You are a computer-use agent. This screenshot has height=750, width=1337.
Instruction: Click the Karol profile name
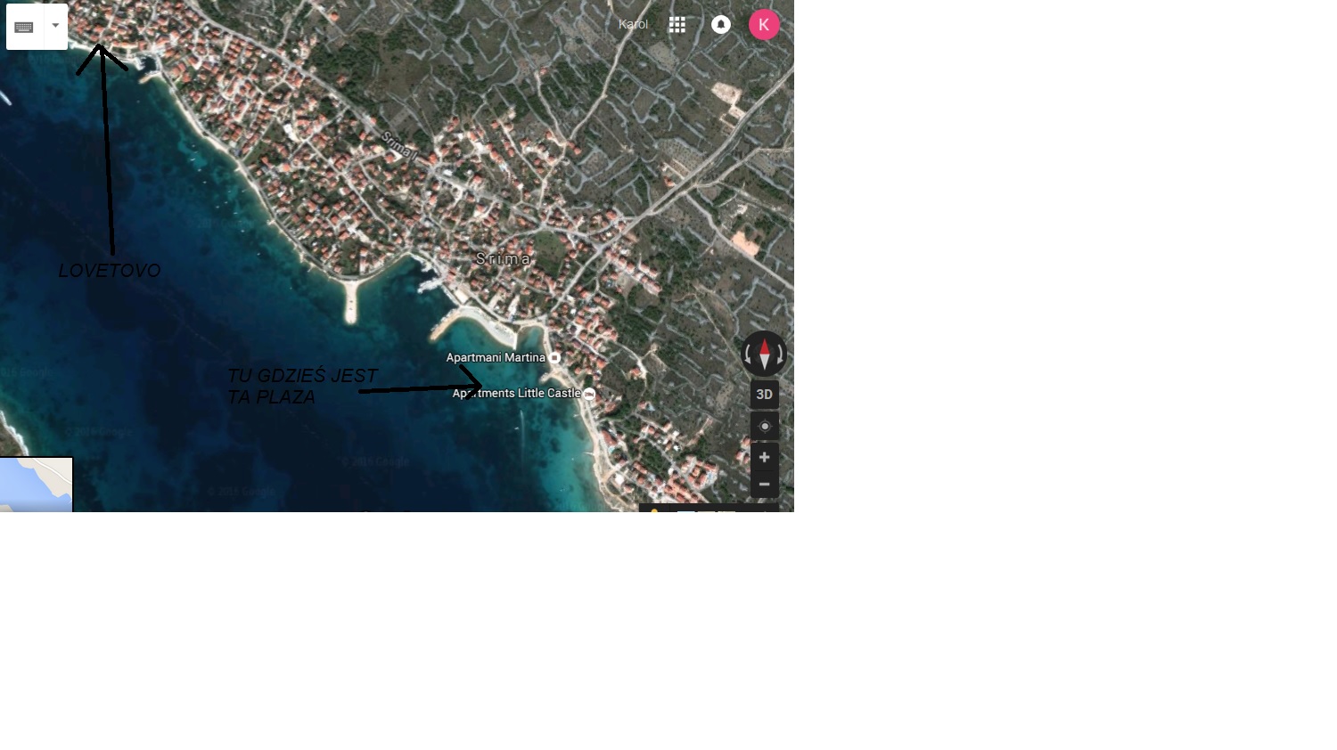click(633, 25)
